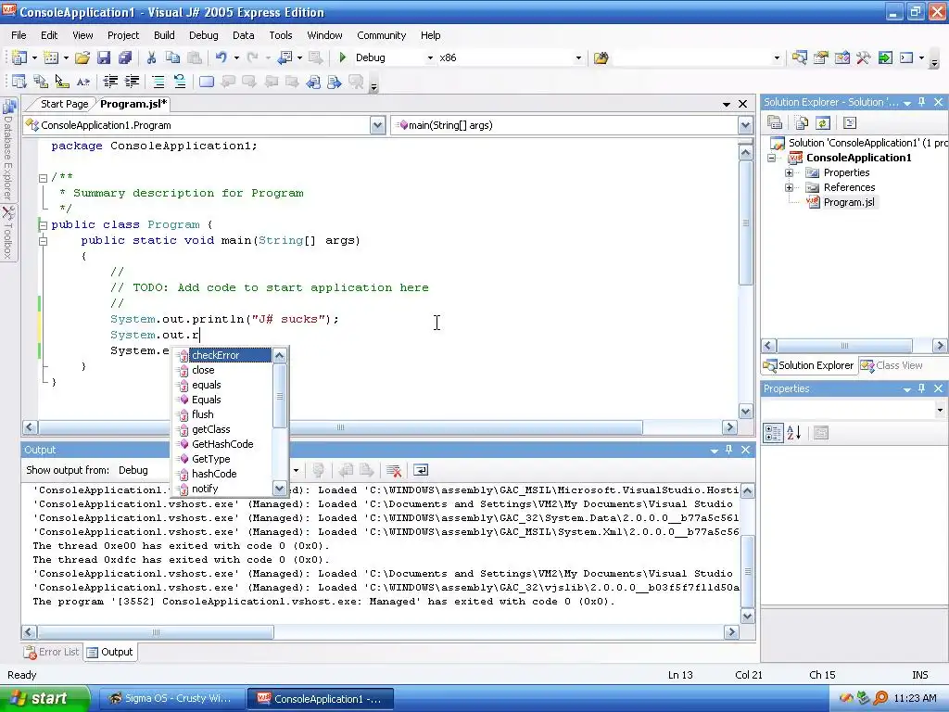Screen dimensions: 949x712
Task: Open the Start Page toolbar icon
Action: pyautogui.click(x=885, y=58)
